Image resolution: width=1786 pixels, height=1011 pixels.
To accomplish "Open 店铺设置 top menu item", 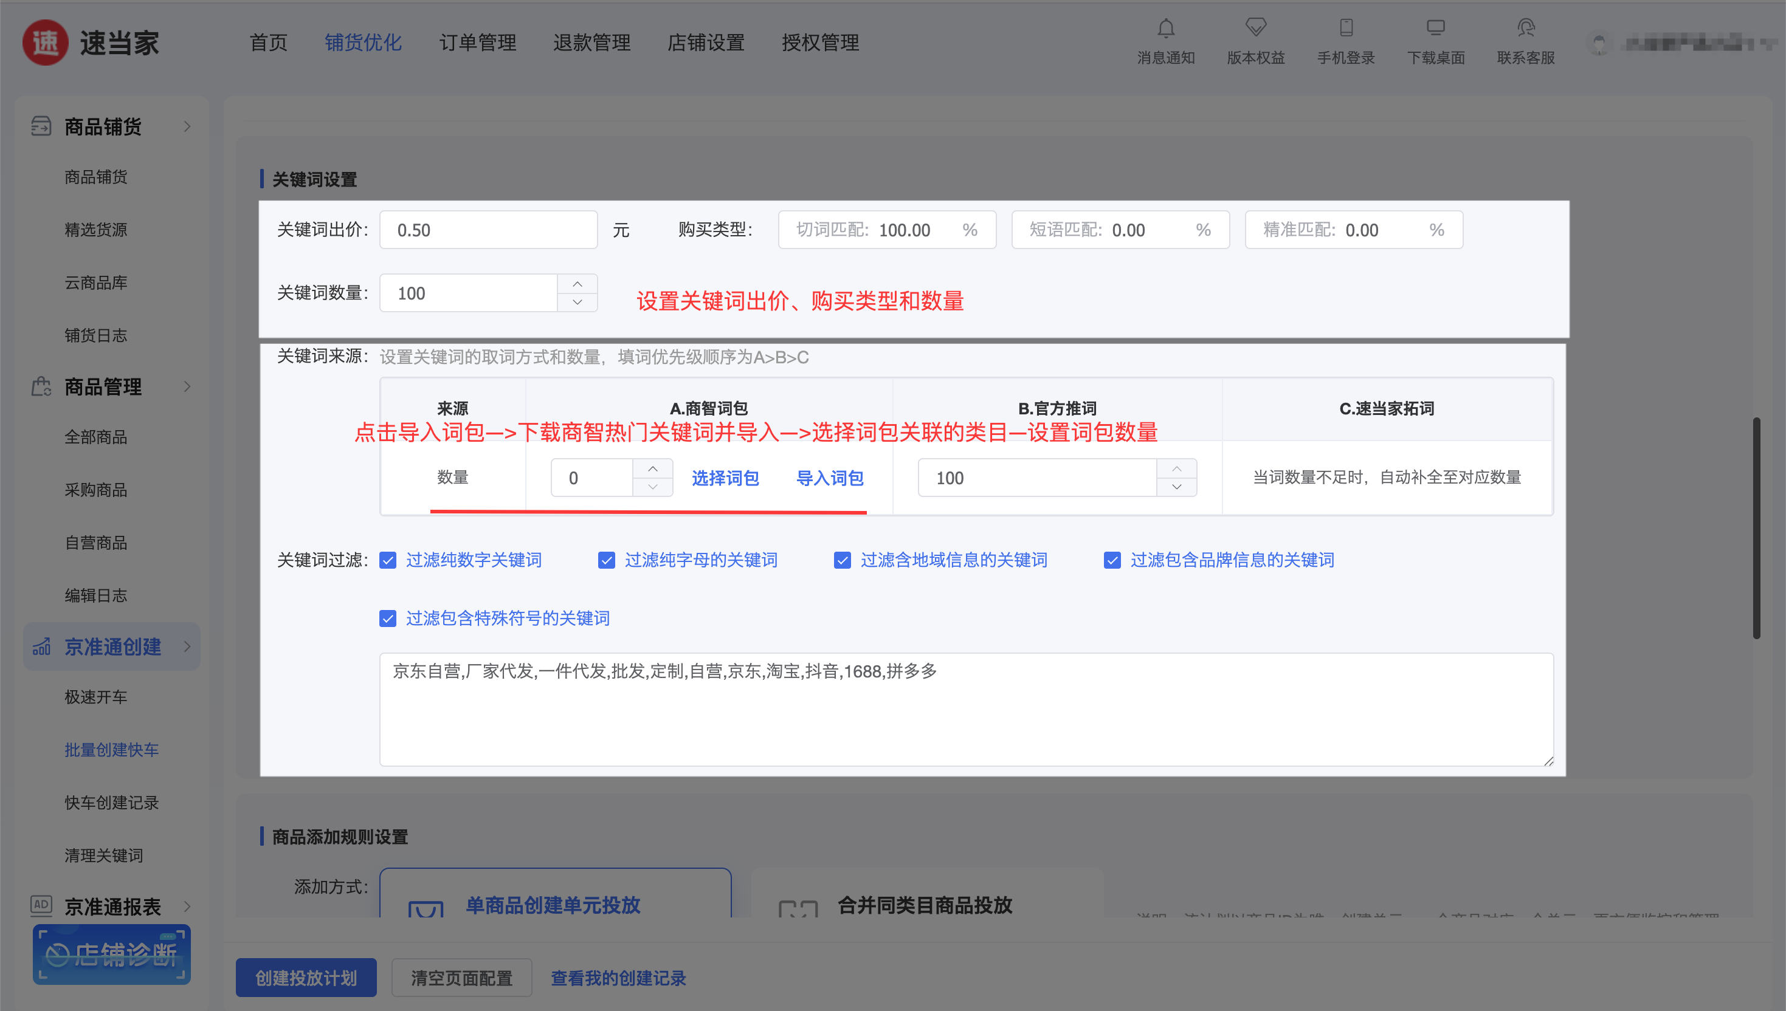I will point(706,43).
